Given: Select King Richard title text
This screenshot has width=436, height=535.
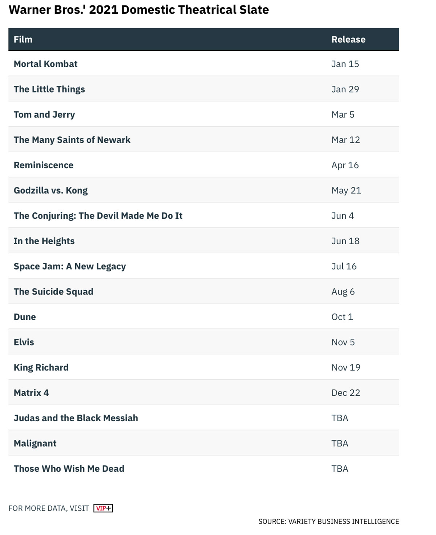Looking at the screenshot, I should (x=41, y=367).
